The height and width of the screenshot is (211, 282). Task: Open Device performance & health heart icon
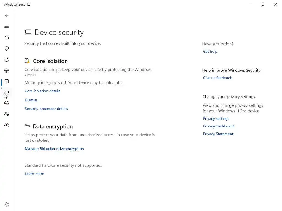click(7, 103)
